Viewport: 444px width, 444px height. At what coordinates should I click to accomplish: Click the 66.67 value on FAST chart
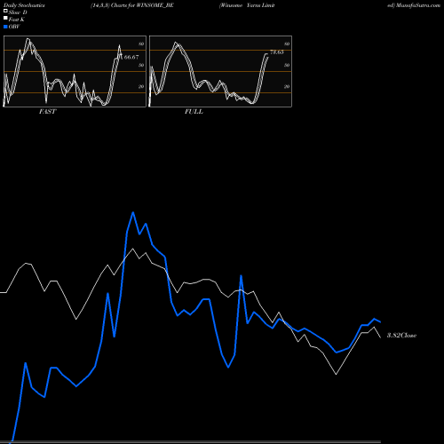point(131,57)
